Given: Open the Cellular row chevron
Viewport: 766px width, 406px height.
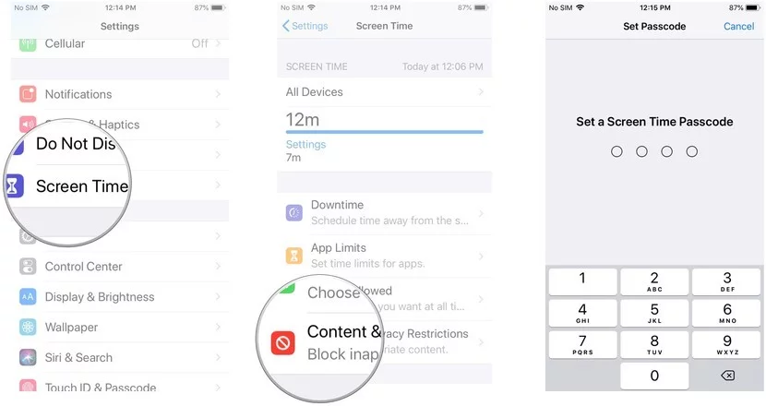Looking at the screenshot, I should tap(218, 43).
